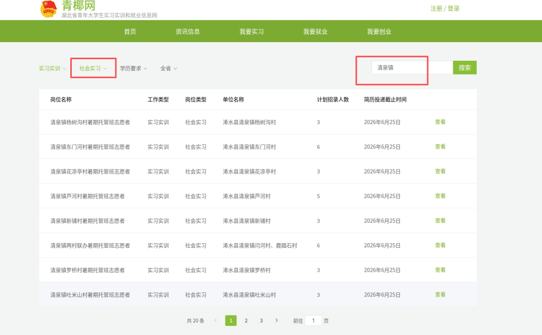This screenshot has height=335, width=542.
Task: Click the 青椰网 logo emblem
Action: tap(49, 9)
